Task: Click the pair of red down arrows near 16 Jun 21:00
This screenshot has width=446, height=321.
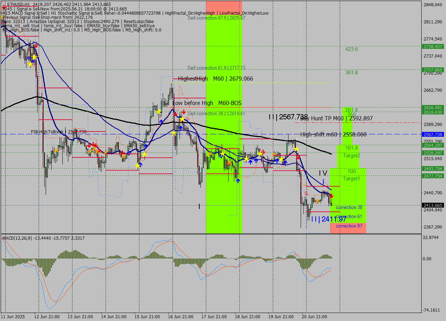Action: pos(180,113)
